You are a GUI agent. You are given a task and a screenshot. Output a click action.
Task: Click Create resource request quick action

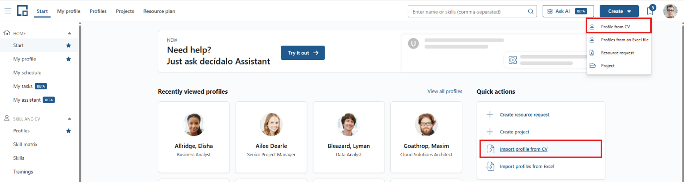tap(524, 115)
